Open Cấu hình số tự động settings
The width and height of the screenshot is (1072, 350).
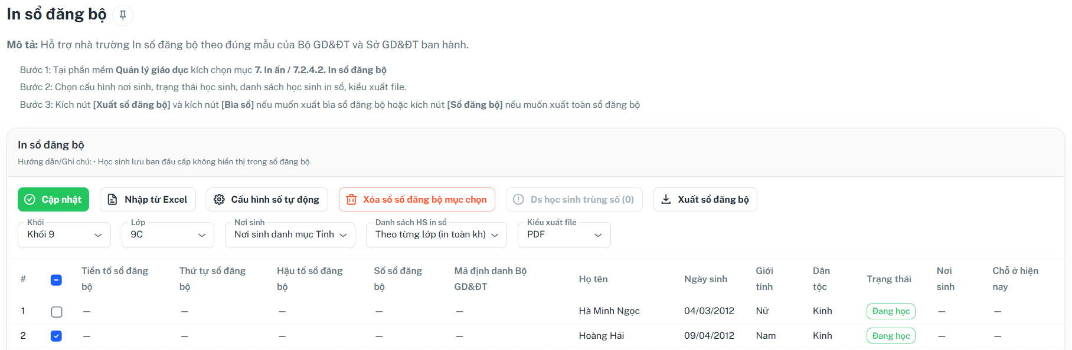click(267, 199)
